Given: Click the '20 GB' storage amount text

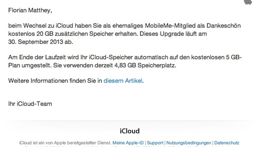Looking at the screenshot, I should click(x=45, y=34).
